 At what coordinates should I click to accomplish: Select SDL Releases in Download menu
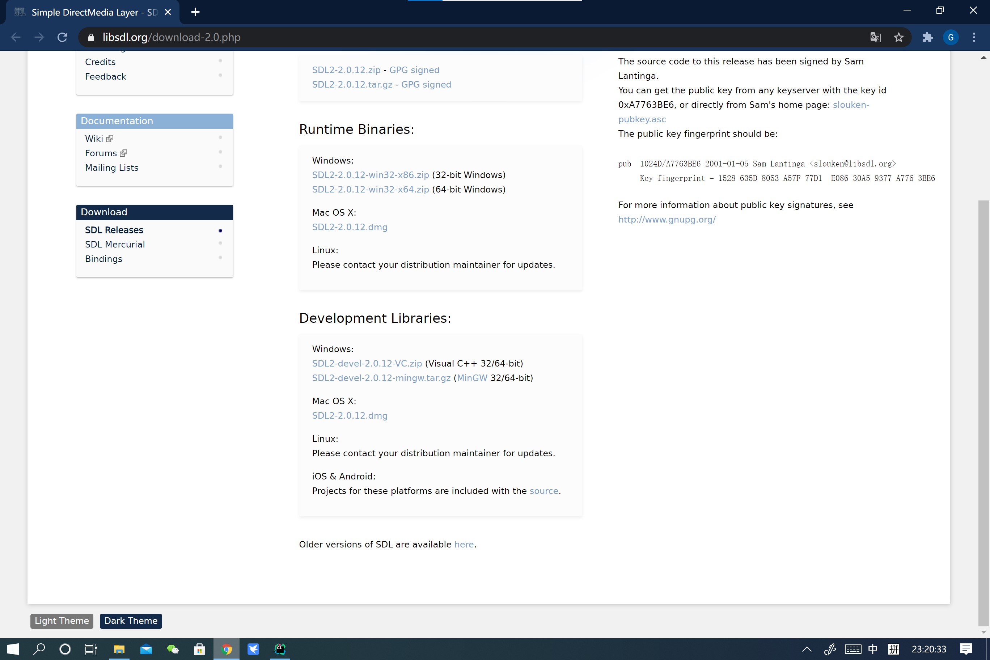114,230
